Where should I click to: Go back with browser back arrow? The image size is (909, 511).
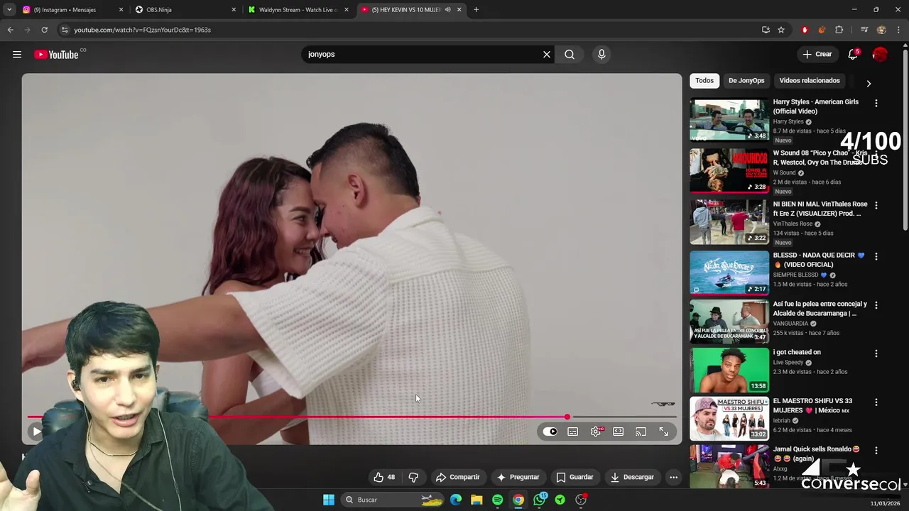click(x=10, y=30)
